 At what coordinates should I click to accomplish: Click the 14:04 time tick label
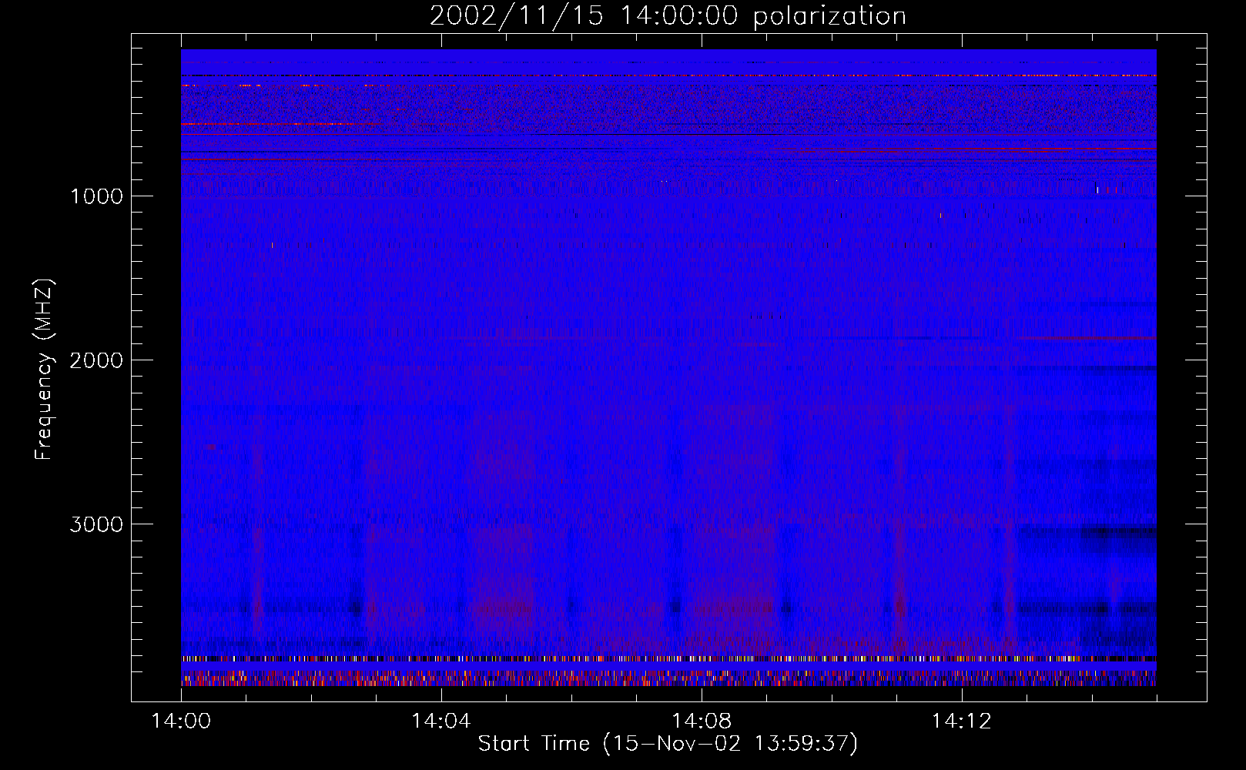coord(440,721)
